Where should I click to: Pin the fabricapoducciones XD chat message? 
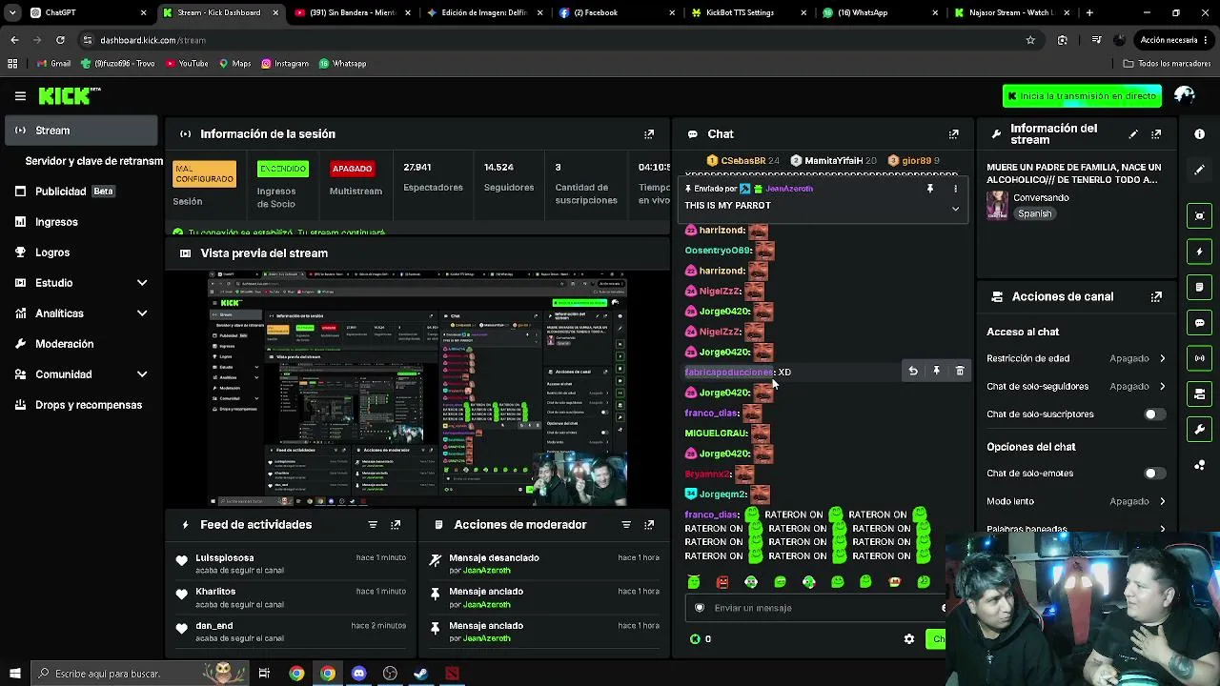click(x=936, y=372)
